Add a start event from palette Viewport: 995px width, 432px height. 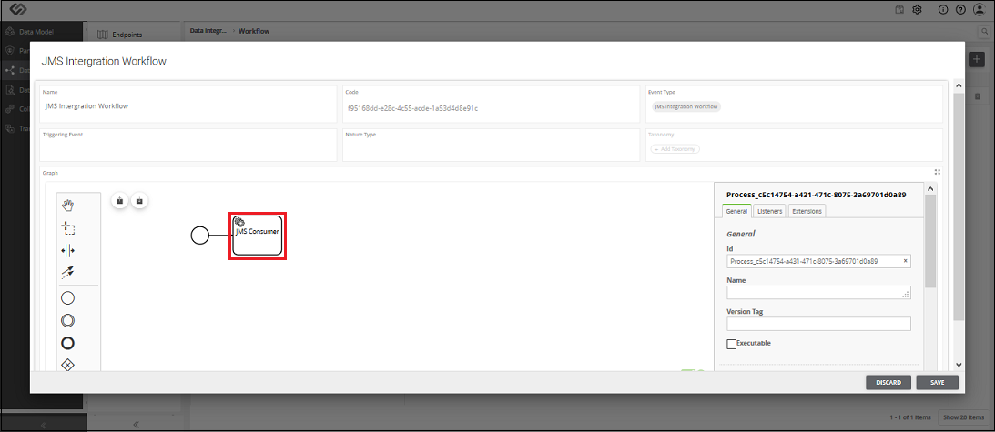68,298
